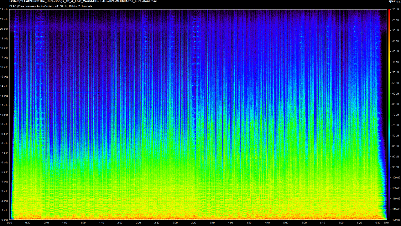Click the spek logo text
Viewport: 401px width, 226px height.
(392, 2)
